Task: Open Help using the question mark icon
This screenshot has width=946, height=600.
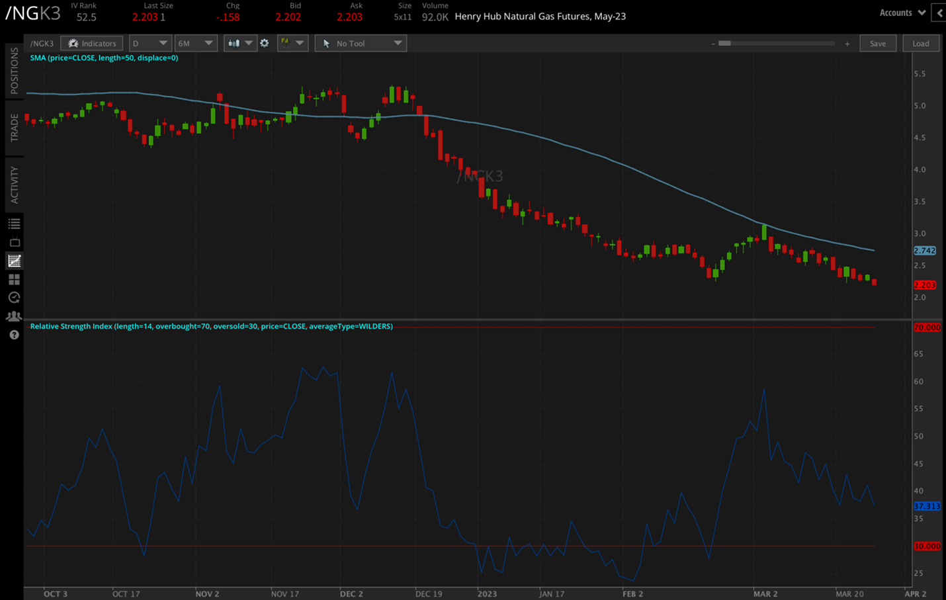Action: point(14,334)
